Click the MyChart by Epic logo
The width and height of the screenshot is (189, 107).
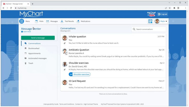pos(151,14)
